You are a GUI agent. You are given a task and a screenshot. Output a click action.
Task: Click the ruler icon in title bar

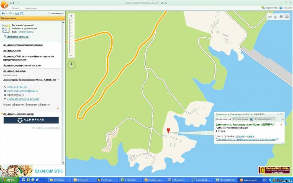point(12,3)
